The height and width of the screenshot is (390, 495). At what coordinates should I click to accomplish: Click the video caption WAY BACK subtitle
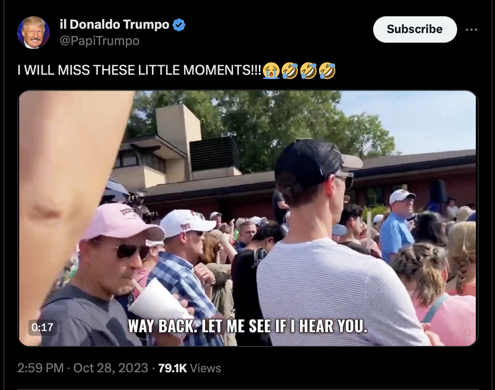[248, 326]
